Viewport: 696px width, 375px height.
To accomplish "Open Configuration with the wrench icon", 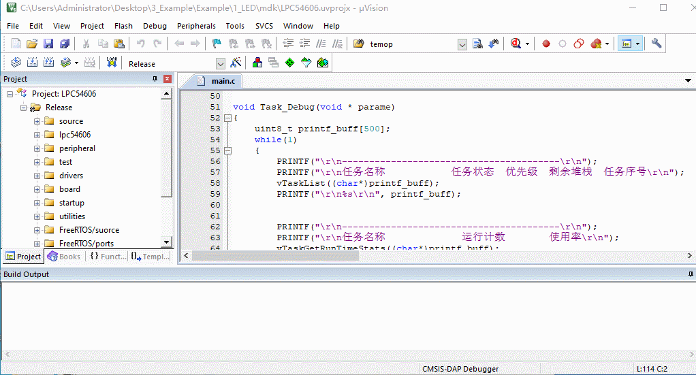I will 656,44.
